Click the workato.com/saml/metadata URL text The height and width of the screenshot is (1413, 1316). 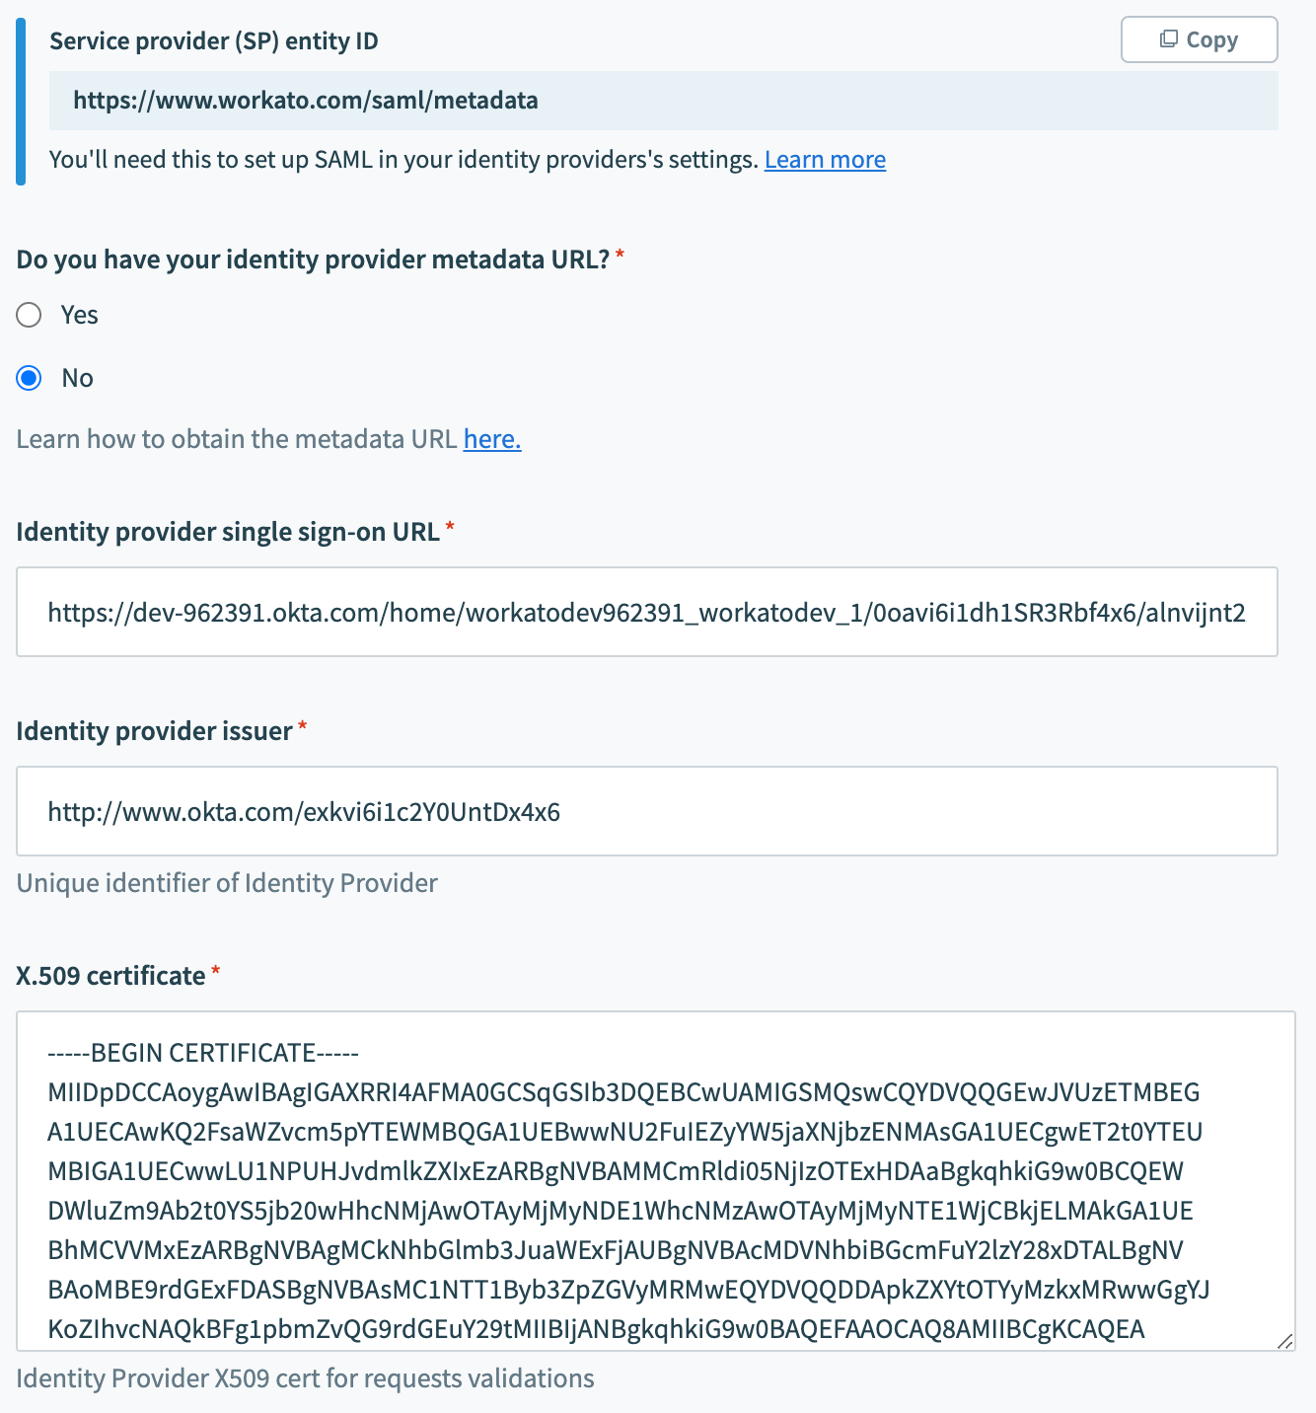306,101
